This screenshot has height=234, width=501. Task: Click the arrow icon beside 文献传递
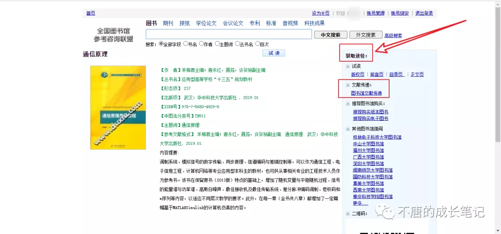[x=348, y=85]
